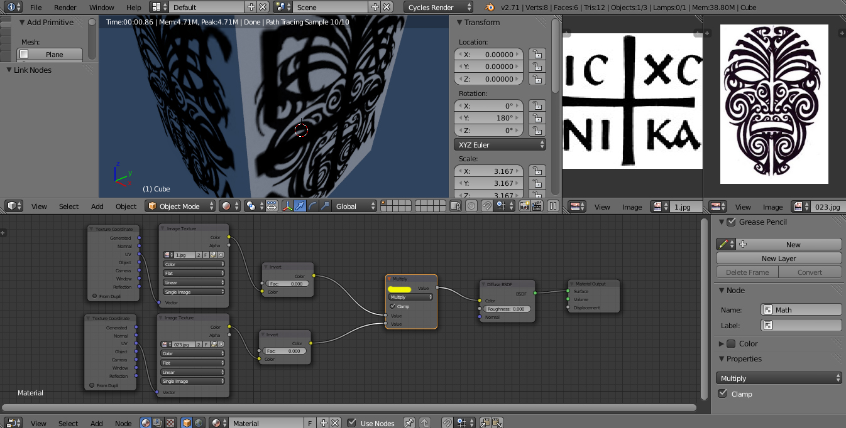The height and width of the screenshot is (428, 846).
Task: Toggle the X location lock icon
Action: pyautogui.click(x=536, y=55)
